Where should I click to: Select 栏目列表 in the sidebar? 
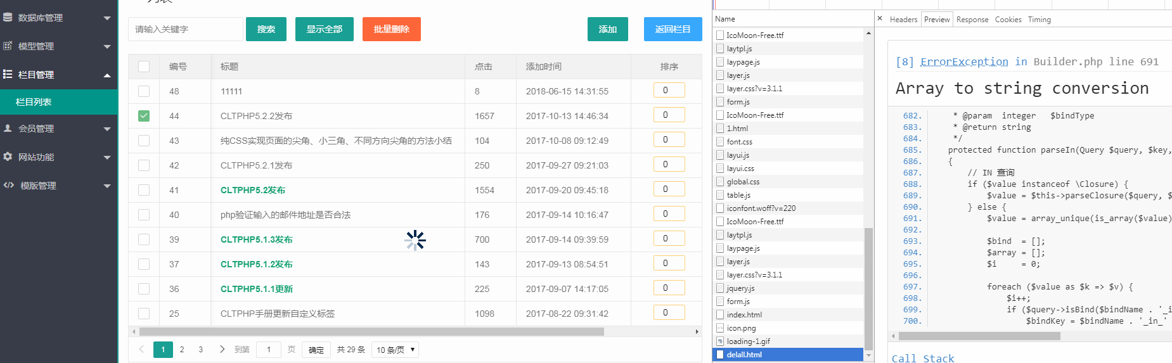[x=59, y=102]
